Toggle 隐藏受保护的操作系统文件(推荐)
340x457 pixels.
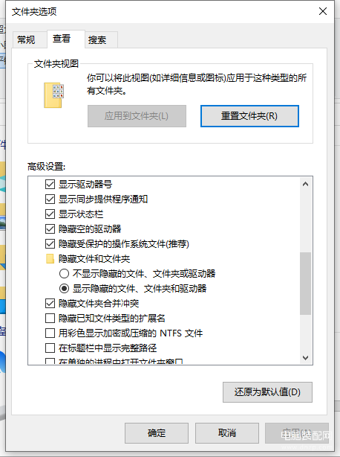pyautogui.click(x=50, y=243)
